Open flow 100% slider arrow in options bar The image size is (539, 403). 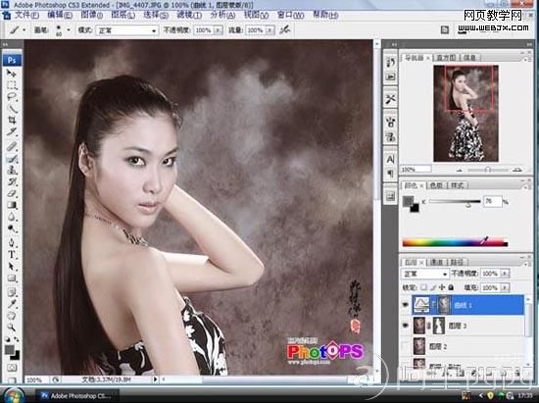[x=270, y=30]
